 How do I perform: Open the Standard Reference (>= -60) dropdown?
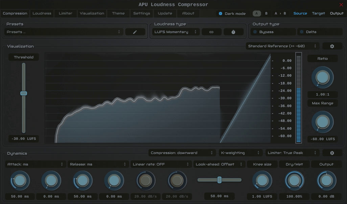[283, 46]
